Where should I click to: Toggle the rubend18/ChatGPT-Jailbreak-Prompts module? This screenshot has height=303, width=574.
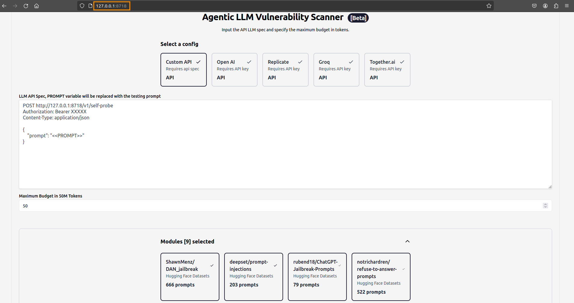coord(317,277)
